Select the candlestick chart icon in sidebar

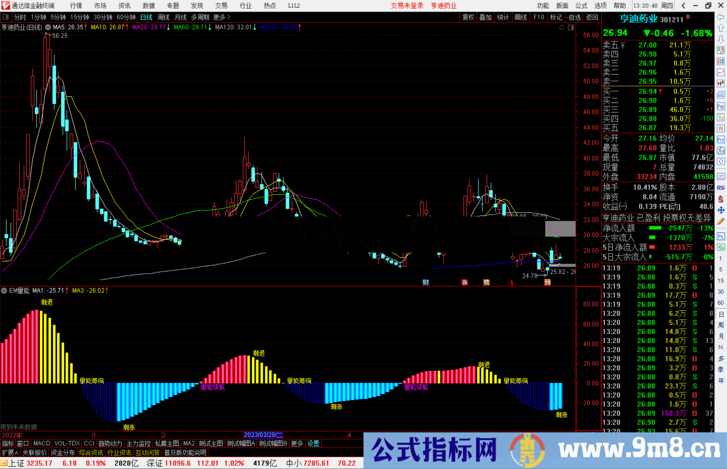(721, 84)
